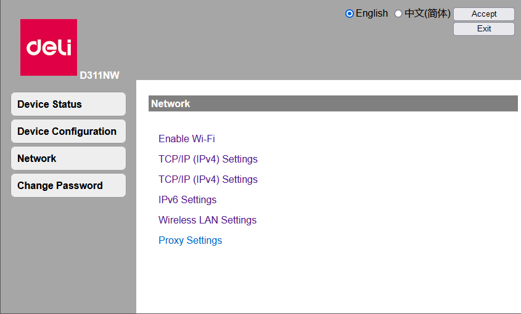This screenshot has width=521, height=314.
Task: Open Wireless LAN Settings
Action: click(x=207, y=220)
